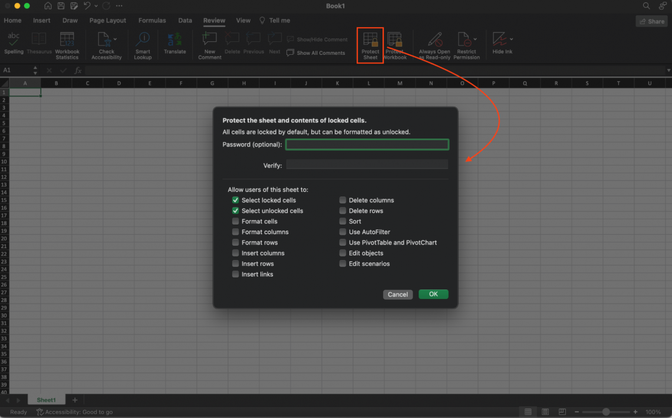Cancel the Protect Sheet dialog

[397, 294]
